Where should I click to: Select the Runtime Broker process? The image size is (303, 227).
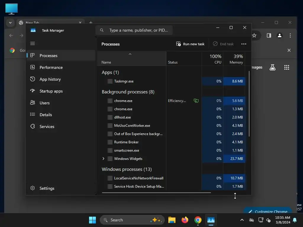[x=171, y=142]
